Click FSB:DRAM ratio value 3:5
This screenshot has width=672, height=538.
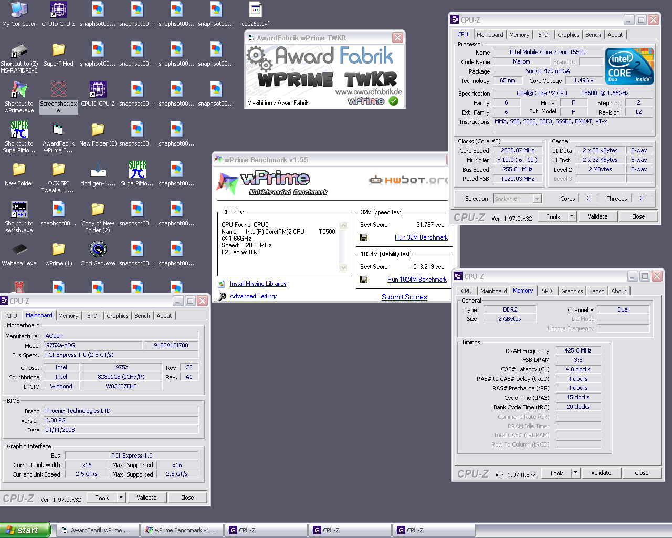pyautogui.click(x=578, y=360)
